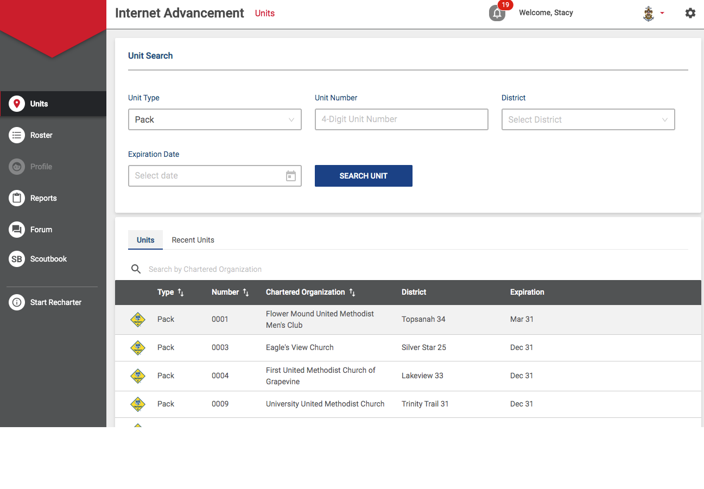Click the calendar icon in Expiration Date field

click(291, 175)
